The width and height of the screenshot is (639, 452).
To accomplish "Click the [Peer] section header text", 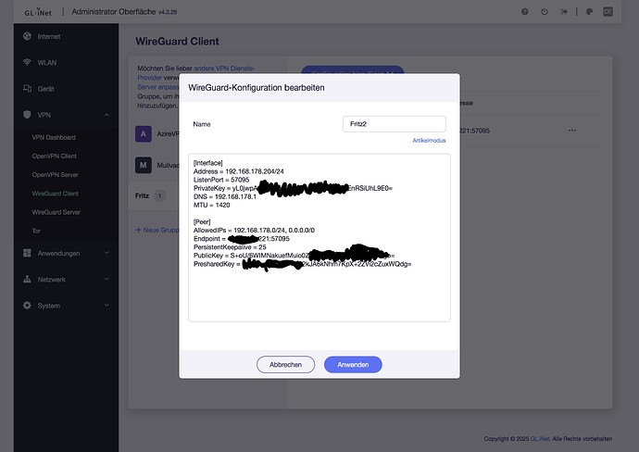I will coord(202,221).
